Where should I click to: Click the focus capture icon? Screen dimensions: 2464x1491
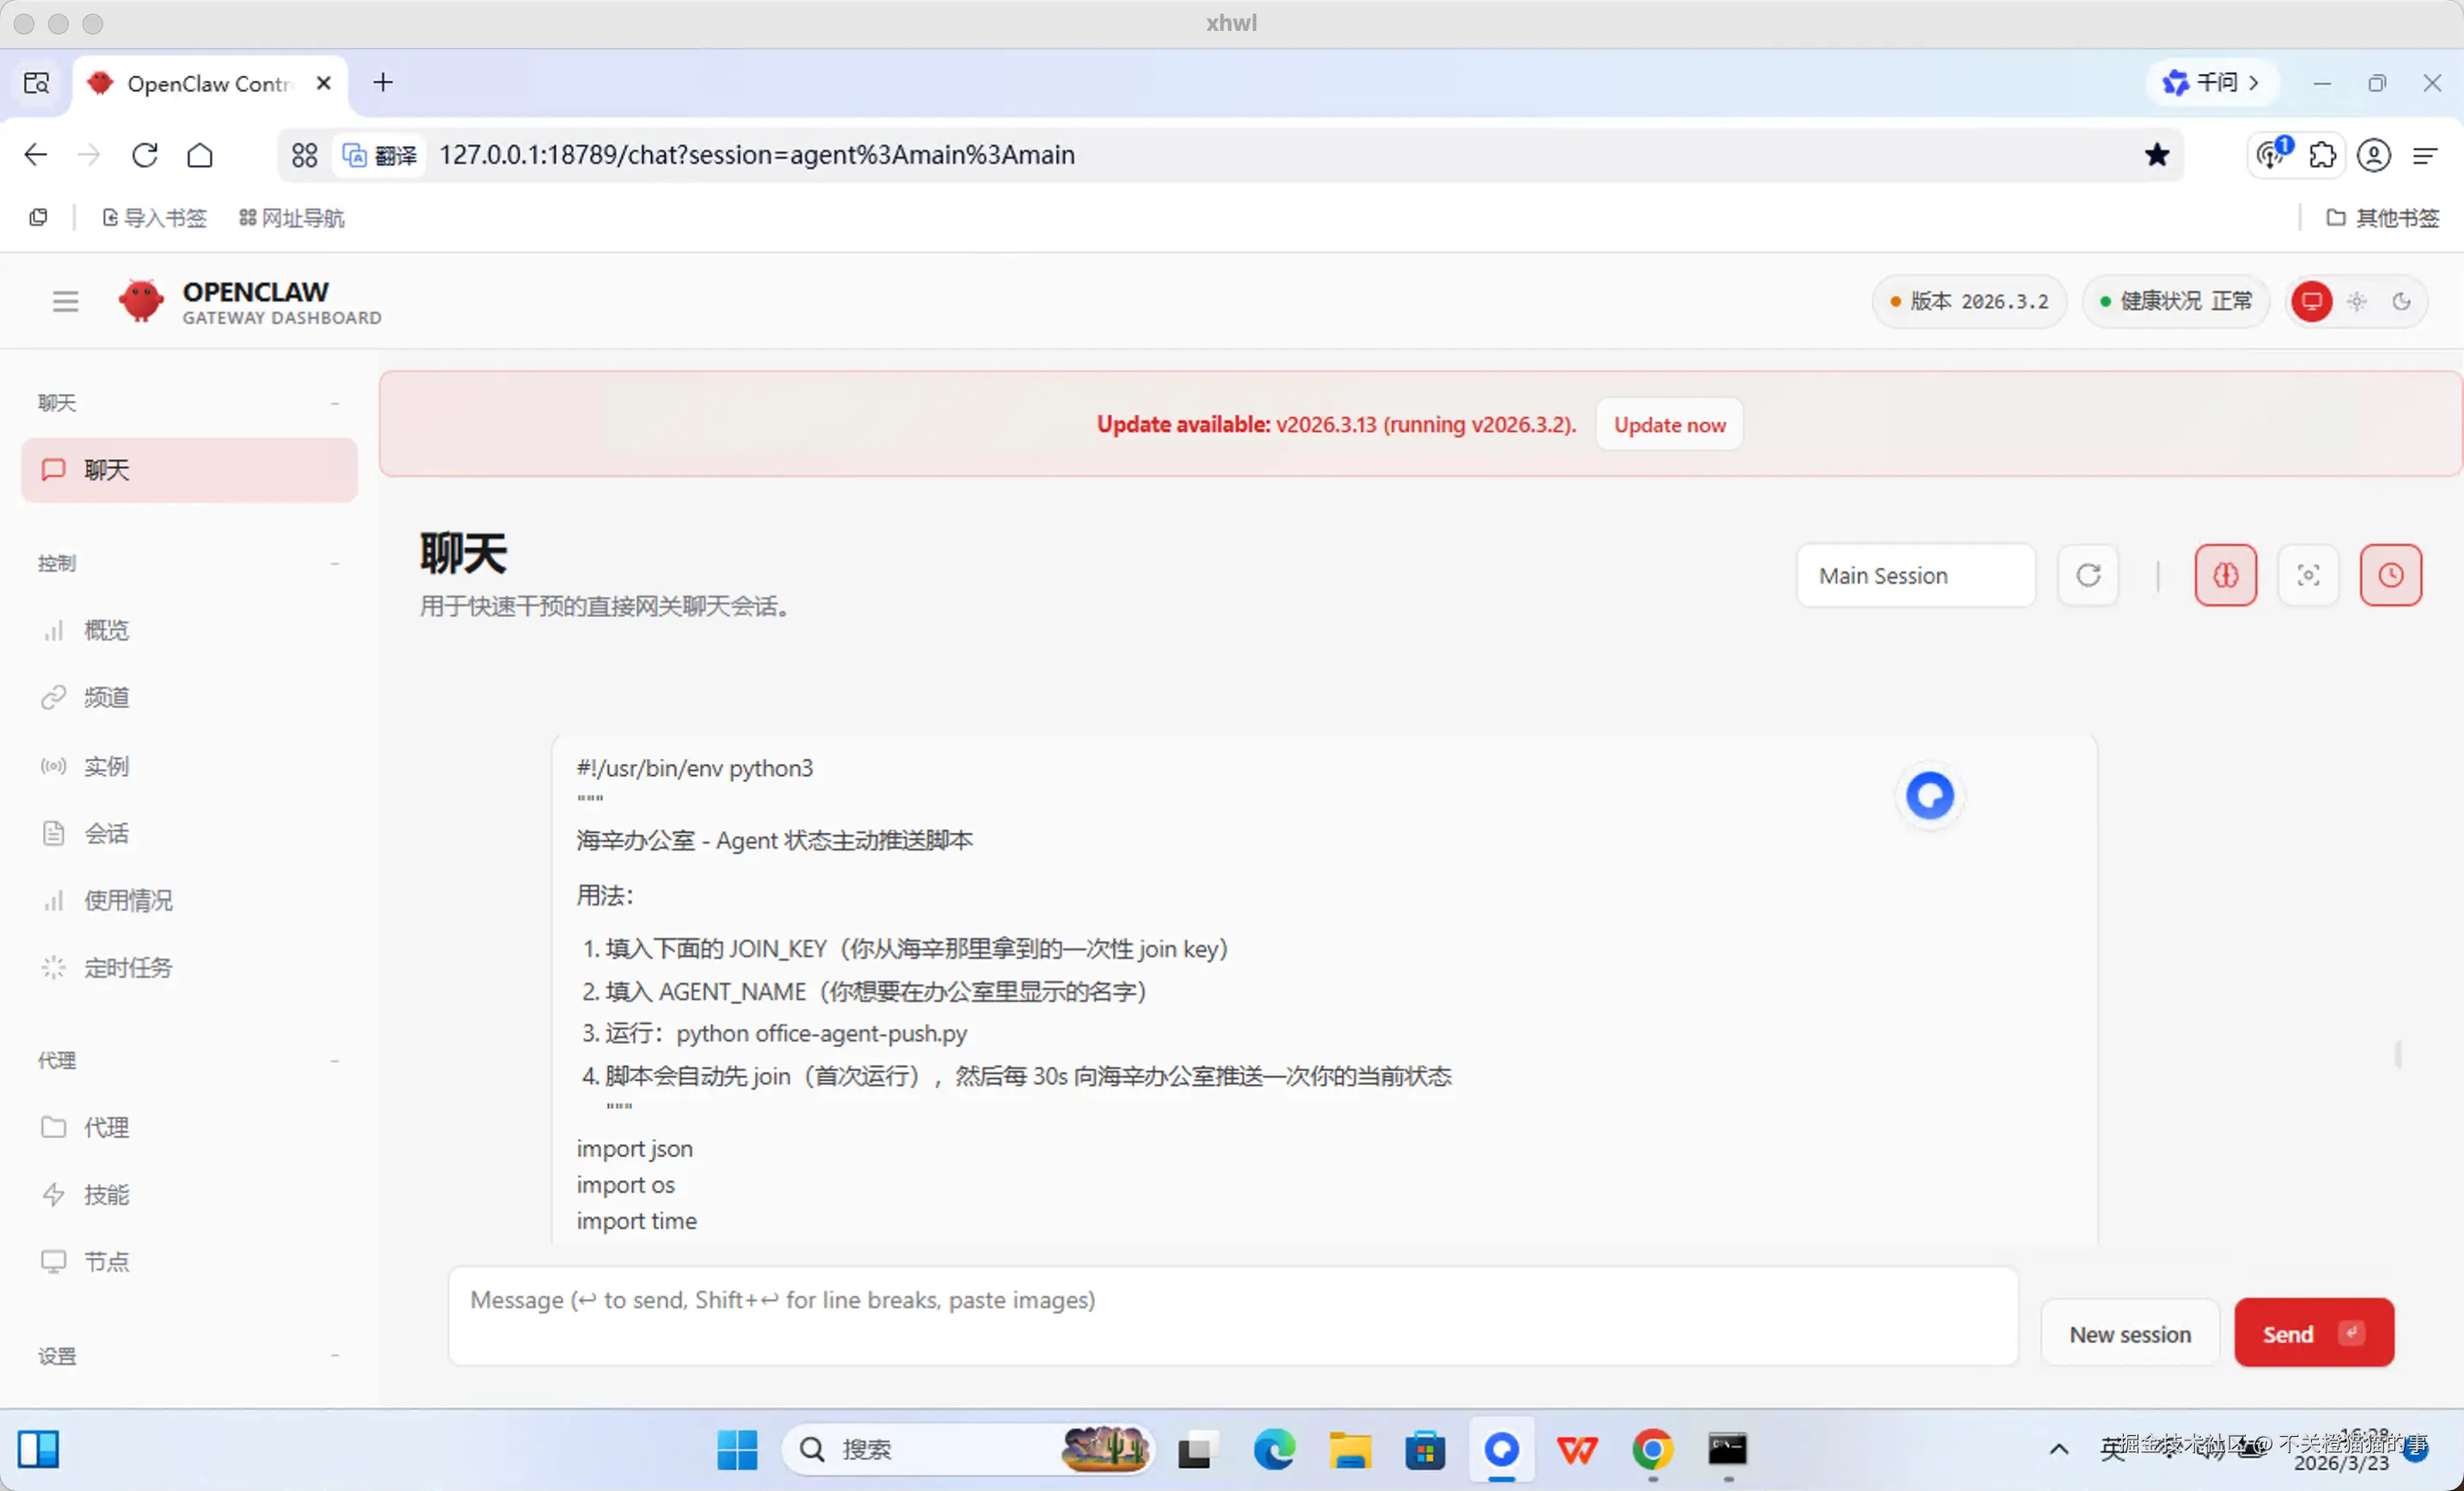[2309, 575]
